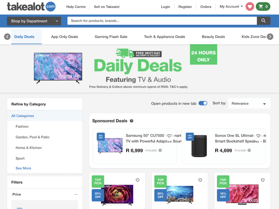Disable opening products in a new tab
Screen dimensions: 279x209
click(203, 103)
